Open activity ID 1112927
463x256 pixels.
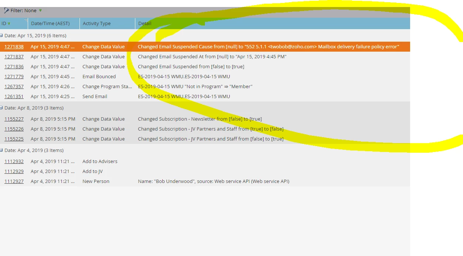coord(14,181)
